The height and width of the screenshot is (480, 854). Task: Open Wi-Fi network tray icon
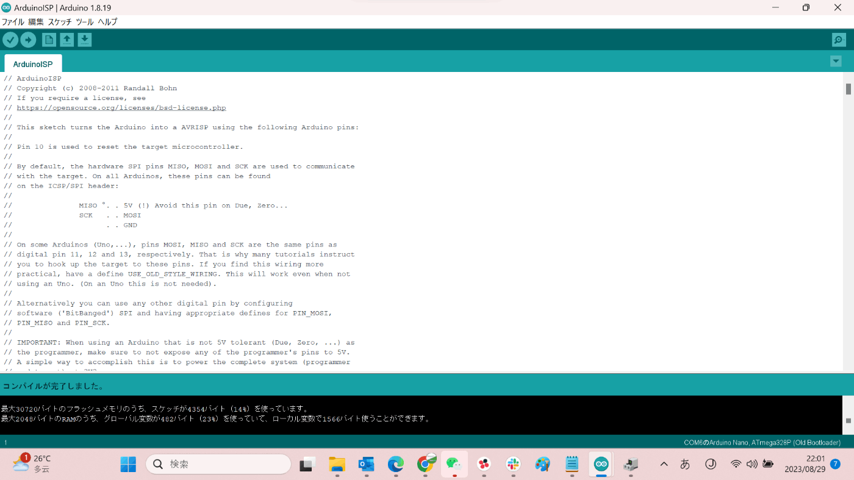coord(736,464)
